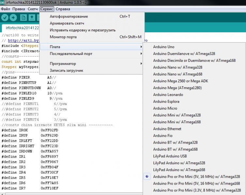Click code line '#define IRRIGHT 0xFFC23D'

[x=30, y=146]
